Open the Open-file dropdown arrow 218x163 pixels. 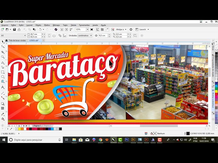[11, 30]
